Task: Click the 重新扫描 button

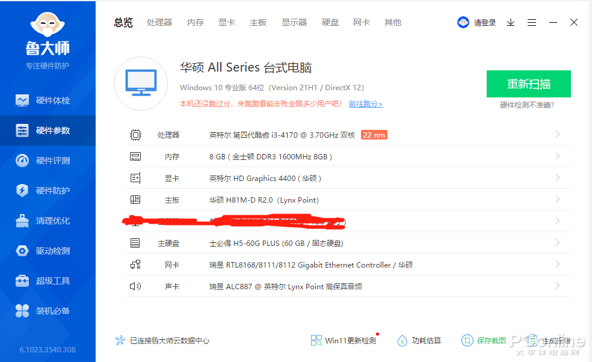Action: click(529, 84)
